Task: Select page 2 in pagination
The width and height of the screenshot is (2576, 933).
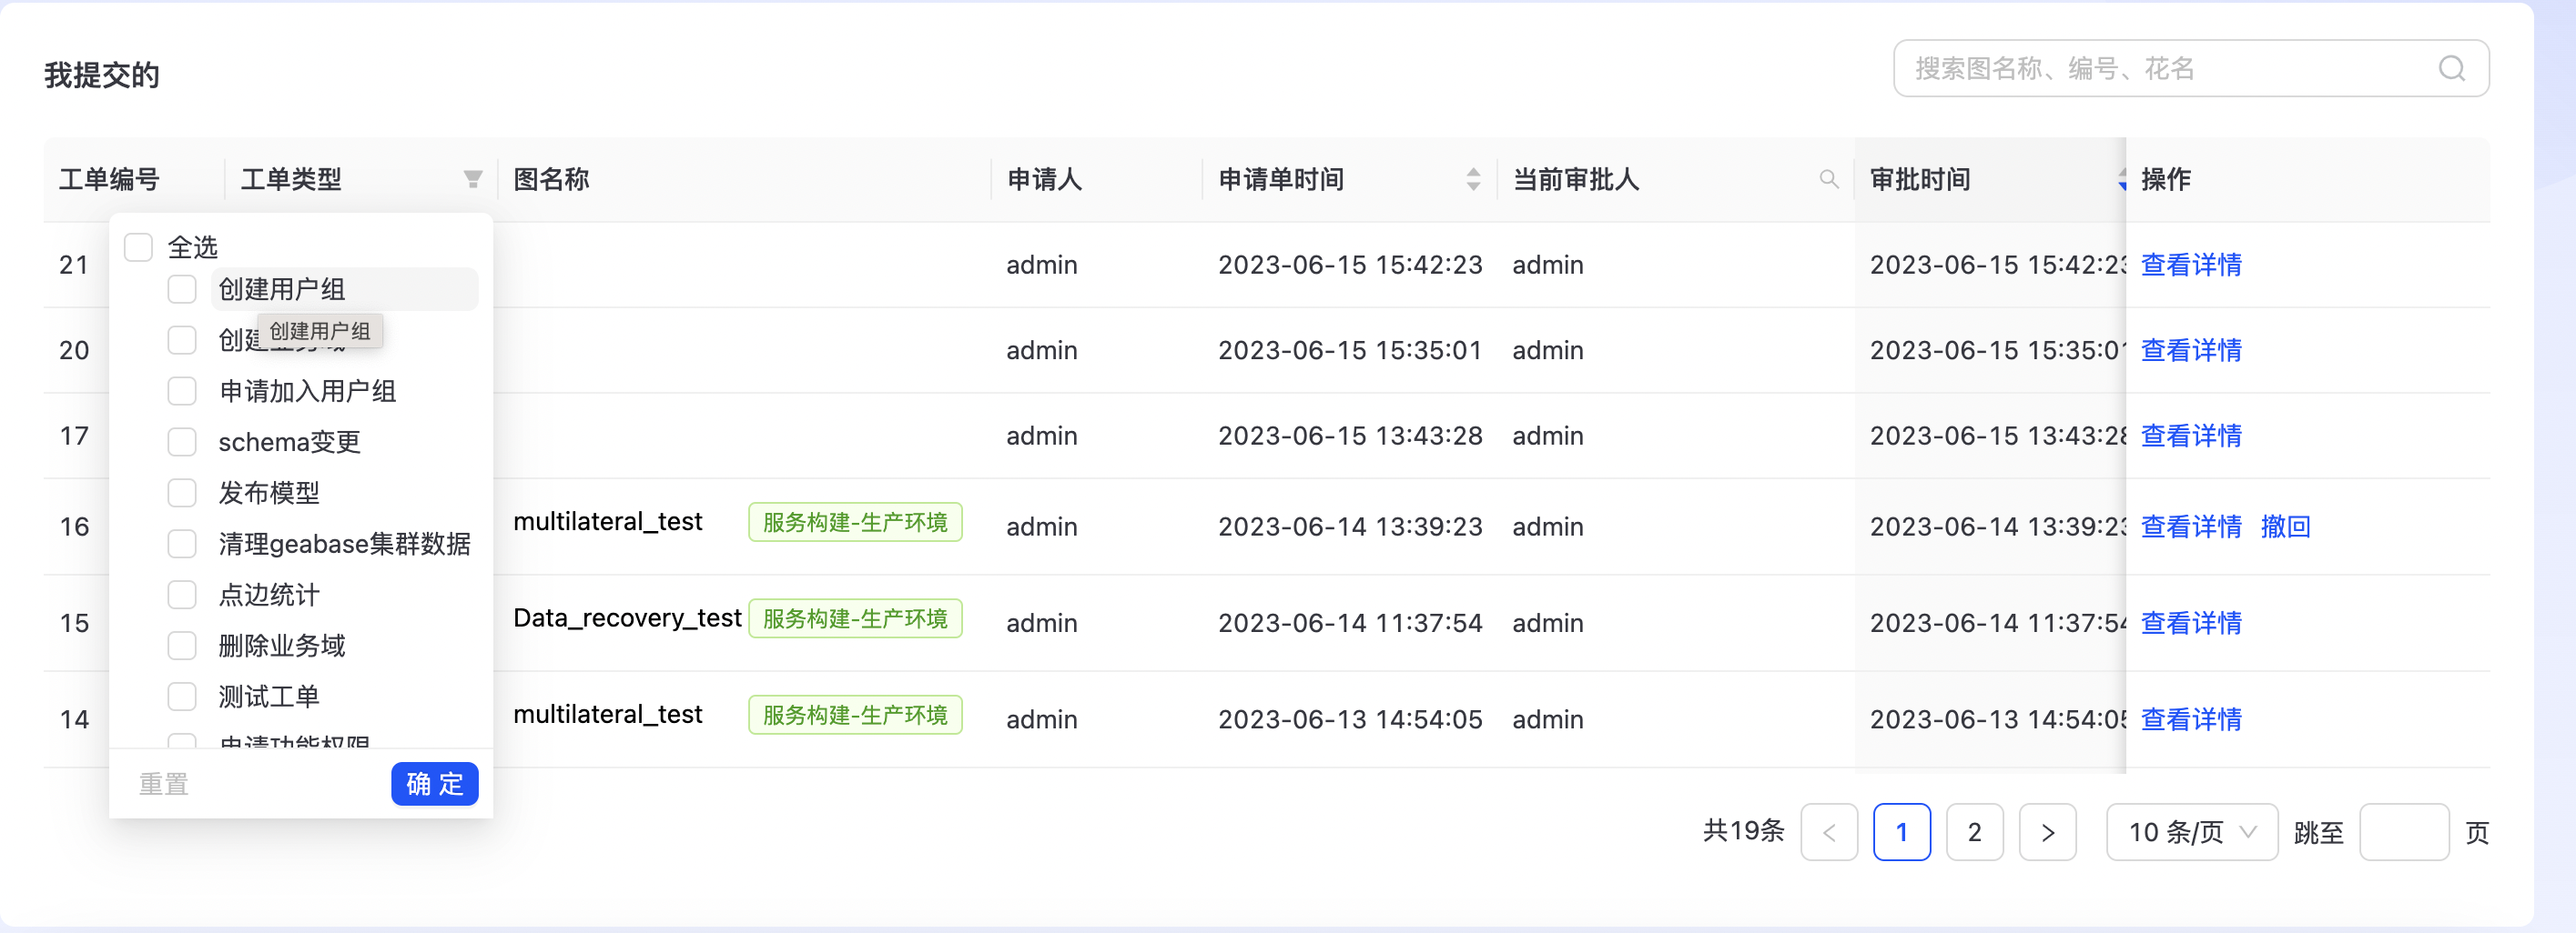Action: (x=1974, y=832)
